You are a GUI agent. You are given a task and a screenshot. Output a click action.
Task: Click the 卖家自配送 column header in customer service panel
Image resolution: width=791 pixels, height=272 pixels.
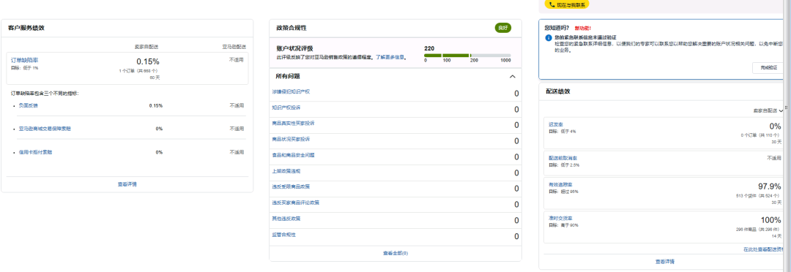pyautogui.click(x=146, y=47)
